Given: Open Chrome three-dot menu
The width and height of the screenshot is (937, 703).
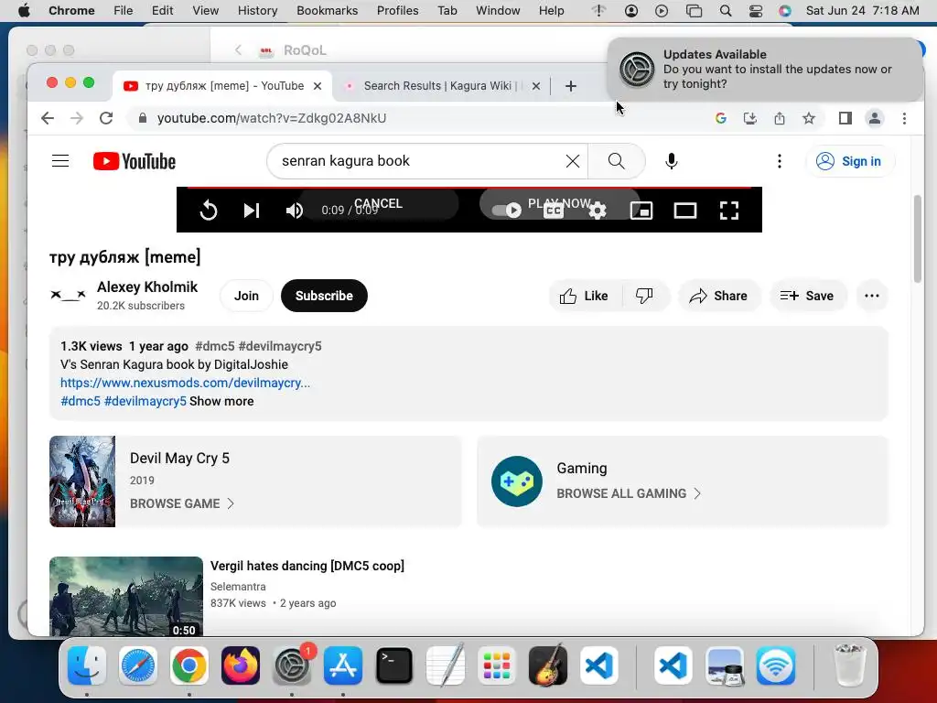Looking at the screenshot, I should pyautogui.click(x=904, y=118).
